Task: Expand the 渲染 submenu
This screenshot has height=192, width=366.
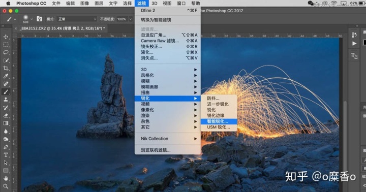Action: click(168, 115)
